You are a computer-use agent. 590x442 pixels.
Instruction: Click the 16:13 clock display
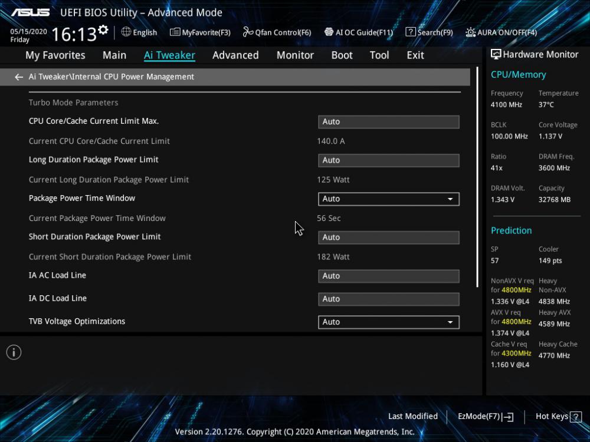pos(74,35)
